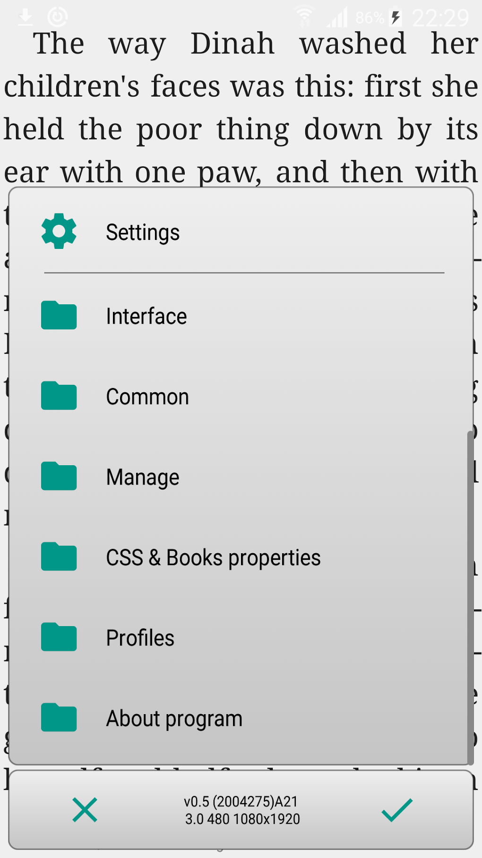Confirm settings with the checkmark icon
This screenshot has height=858, width=482.
[x=397, y=810]
